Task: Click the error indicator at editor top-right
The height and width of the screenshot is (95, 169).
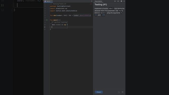Action: point(91,4)
